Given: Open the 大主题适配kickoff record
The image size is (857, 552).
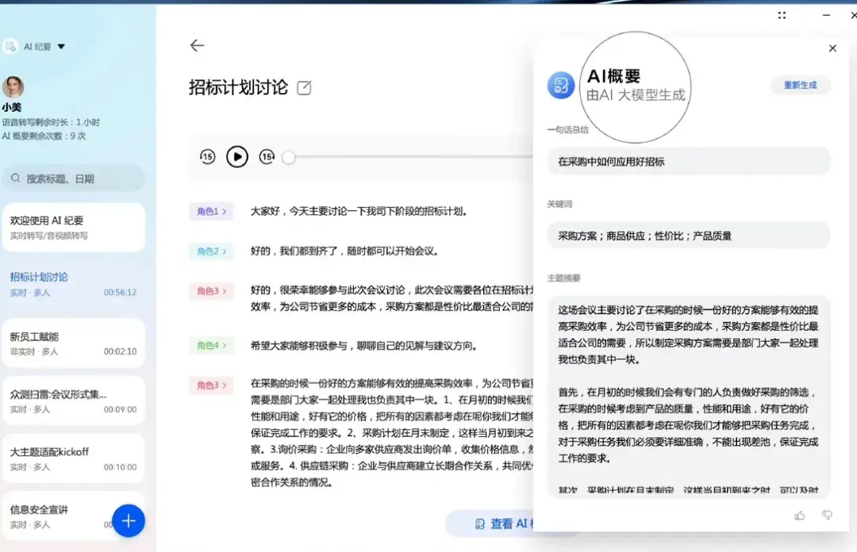Looking at the screenshot, I should pos(74,459).
